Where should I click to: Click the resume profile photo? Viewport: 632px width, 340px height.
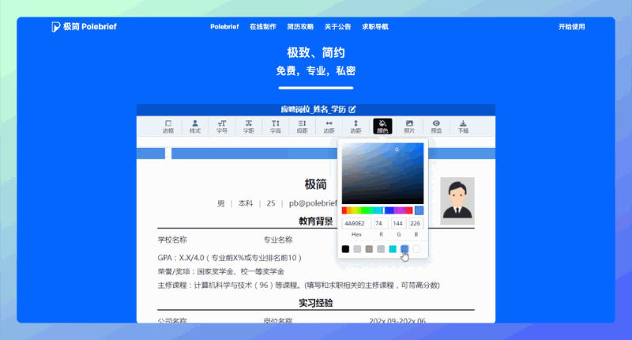point(457,201)
